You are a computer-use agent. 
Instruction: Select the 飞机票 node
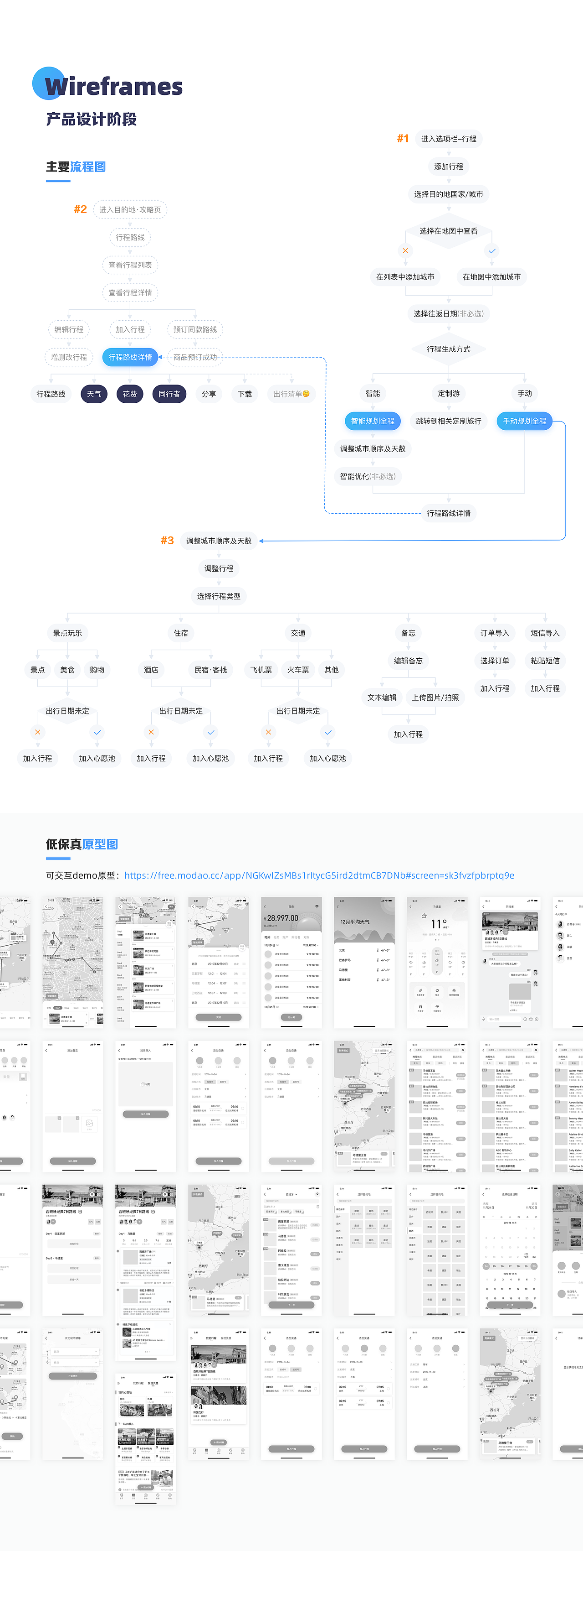pyautogui.click(x=261, y=670)
